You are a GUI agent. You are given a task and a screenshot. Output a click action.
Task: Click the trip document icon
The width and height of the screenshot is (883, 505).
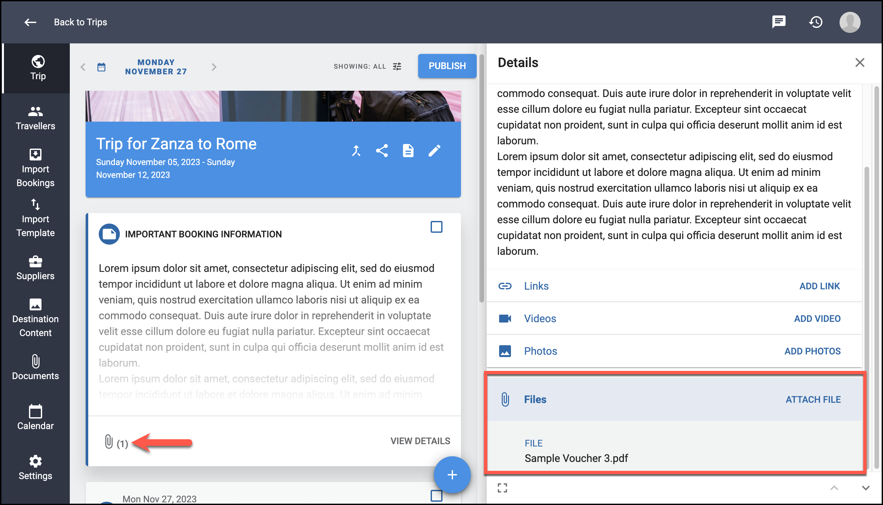coord(408,151)
